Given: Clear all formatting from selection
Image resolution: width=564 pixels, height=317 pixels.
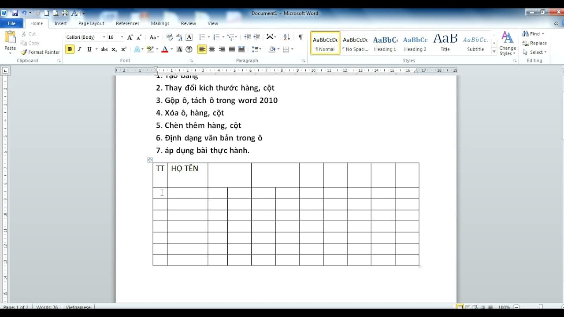Looking at the screenshot, I should coord(170,37).
